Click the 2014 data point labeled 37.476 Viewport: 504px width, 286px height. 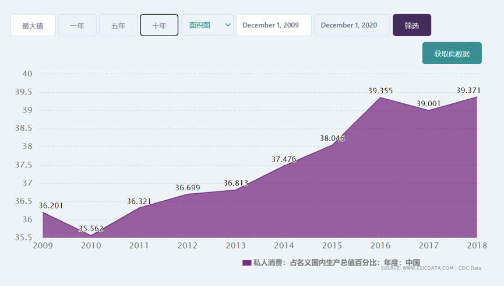[284, 166]
